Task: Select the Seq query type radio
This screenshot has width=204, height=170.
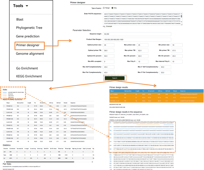Action: point(113,8)
